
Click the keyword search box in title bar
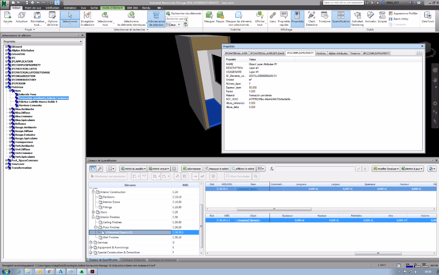point(343,2)
